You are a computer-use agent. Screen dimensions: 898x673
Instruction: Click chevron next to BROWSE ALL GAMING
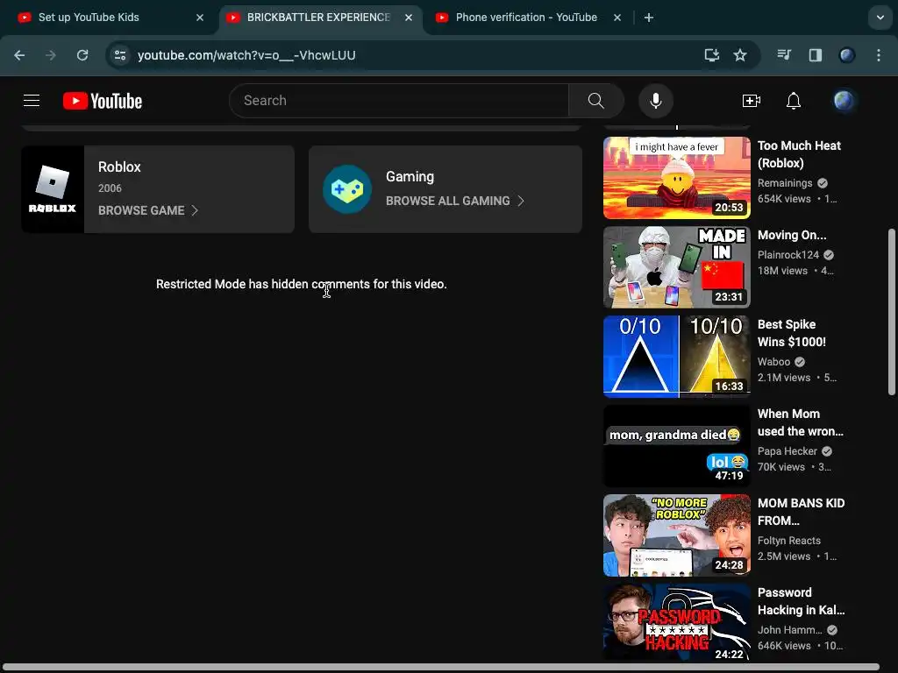(x=521, y=201)
